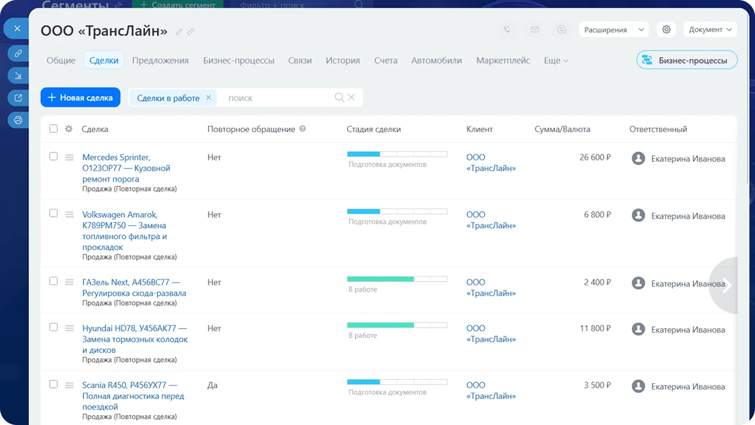Toggle the select-all deals checkbox

(x=53, y=128)
